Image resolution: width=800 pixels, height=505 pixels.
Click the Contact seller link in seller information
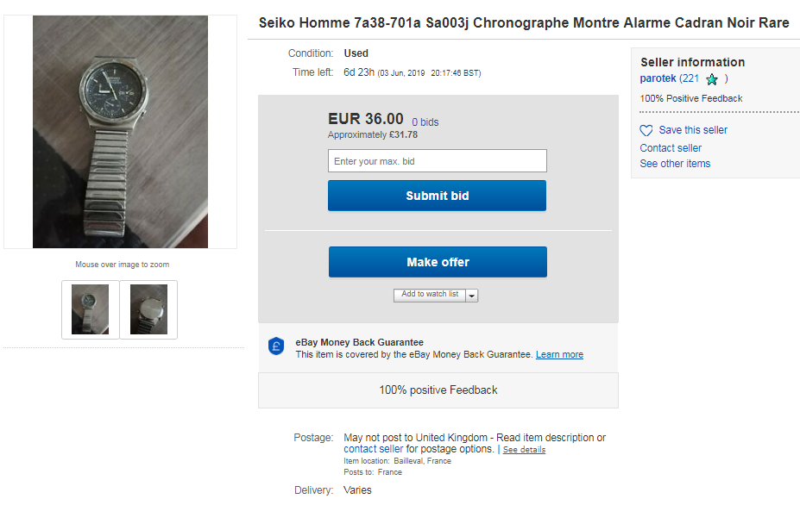pyautogui.click(x=671, y=147)
